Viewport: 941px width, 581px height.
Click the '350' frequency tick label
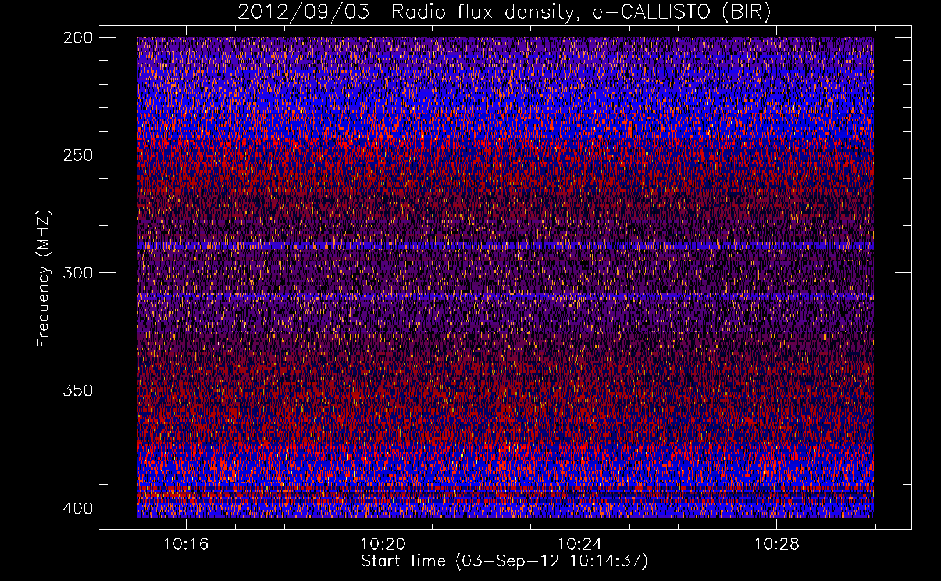click(x=77, y=390)
